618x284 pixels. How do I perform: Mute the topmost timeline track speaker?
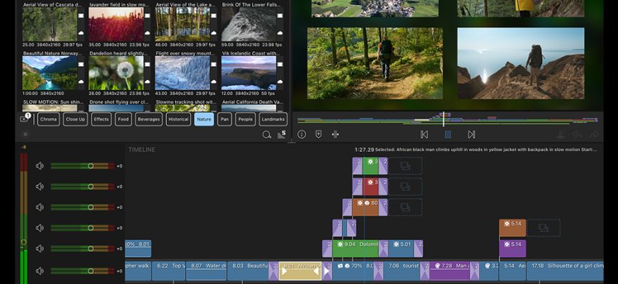click(x=40, y=166)
